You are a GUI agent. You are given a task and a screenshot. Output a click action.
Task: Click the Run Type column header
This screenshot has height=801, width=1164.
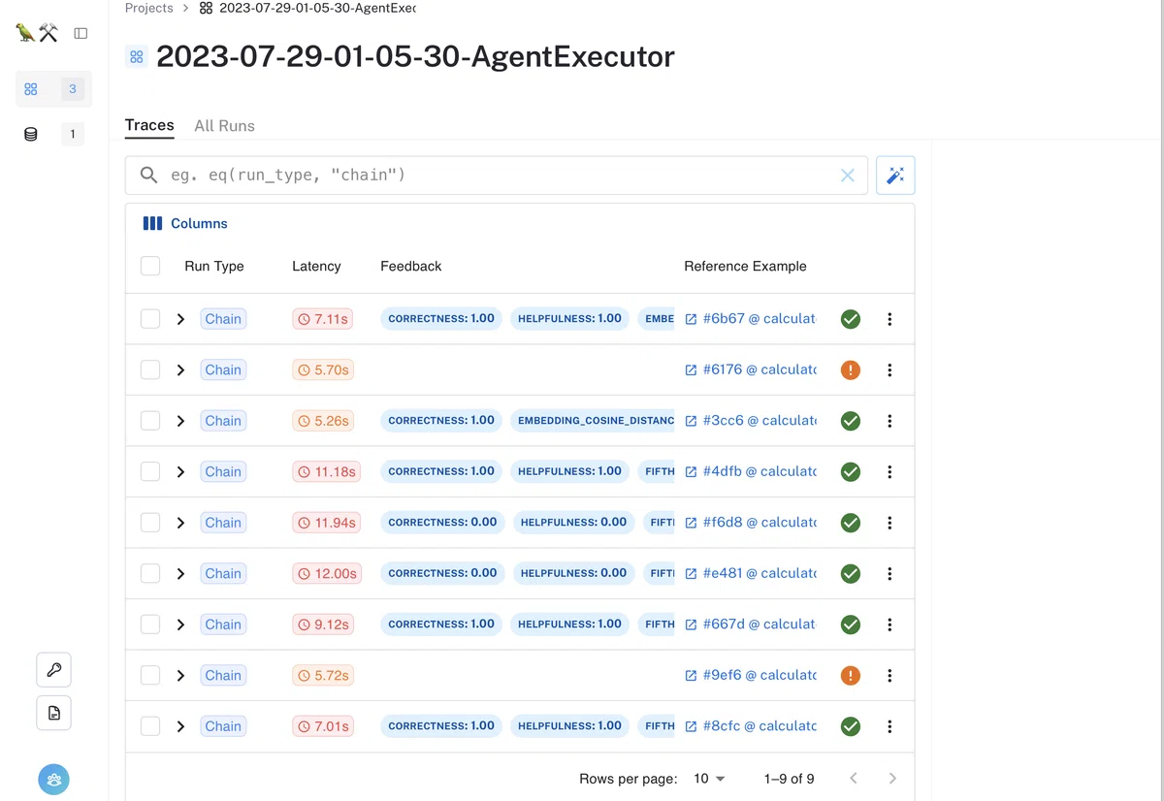214,266
